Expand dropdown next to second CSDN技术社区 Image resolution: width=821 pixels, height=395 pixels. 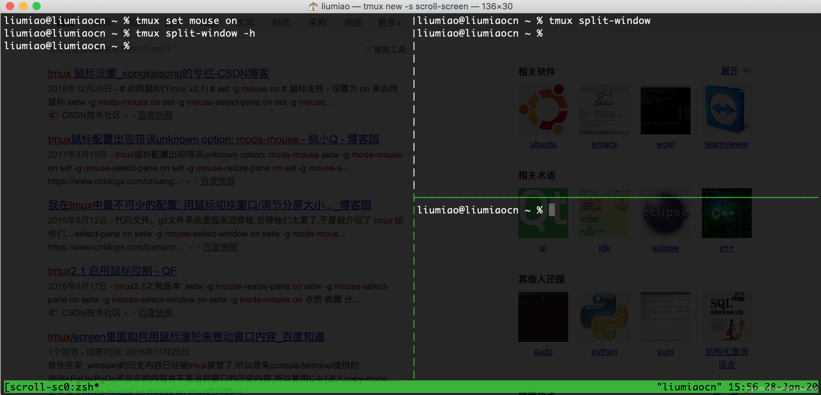pyautogui.click(x=126, y=314)
